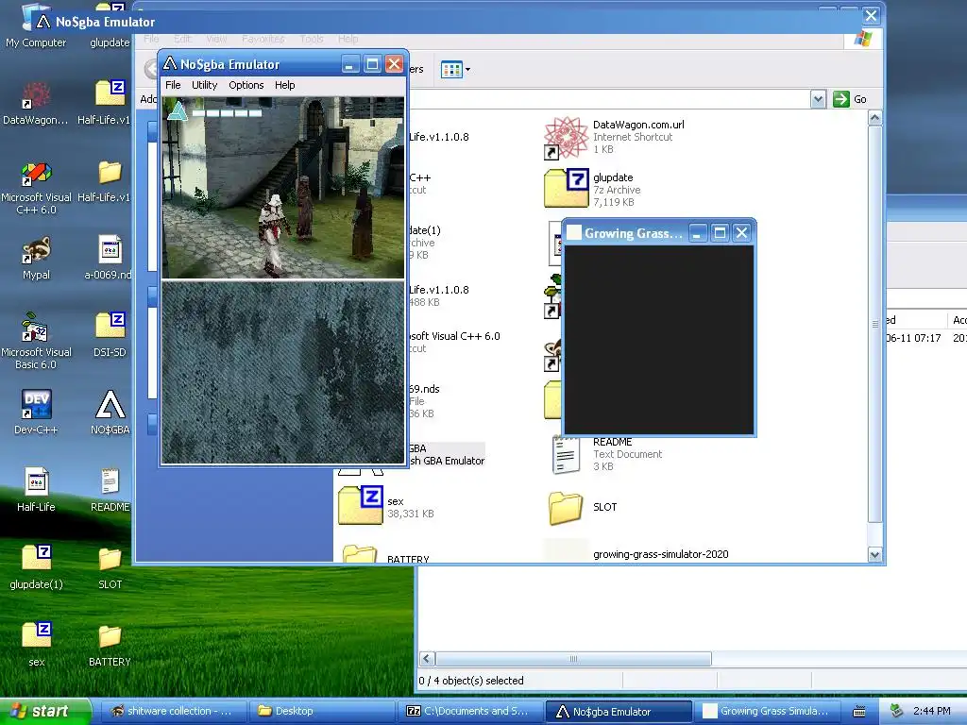Select the glupdate 7z Archive in Explorer

tap(593, 189)
